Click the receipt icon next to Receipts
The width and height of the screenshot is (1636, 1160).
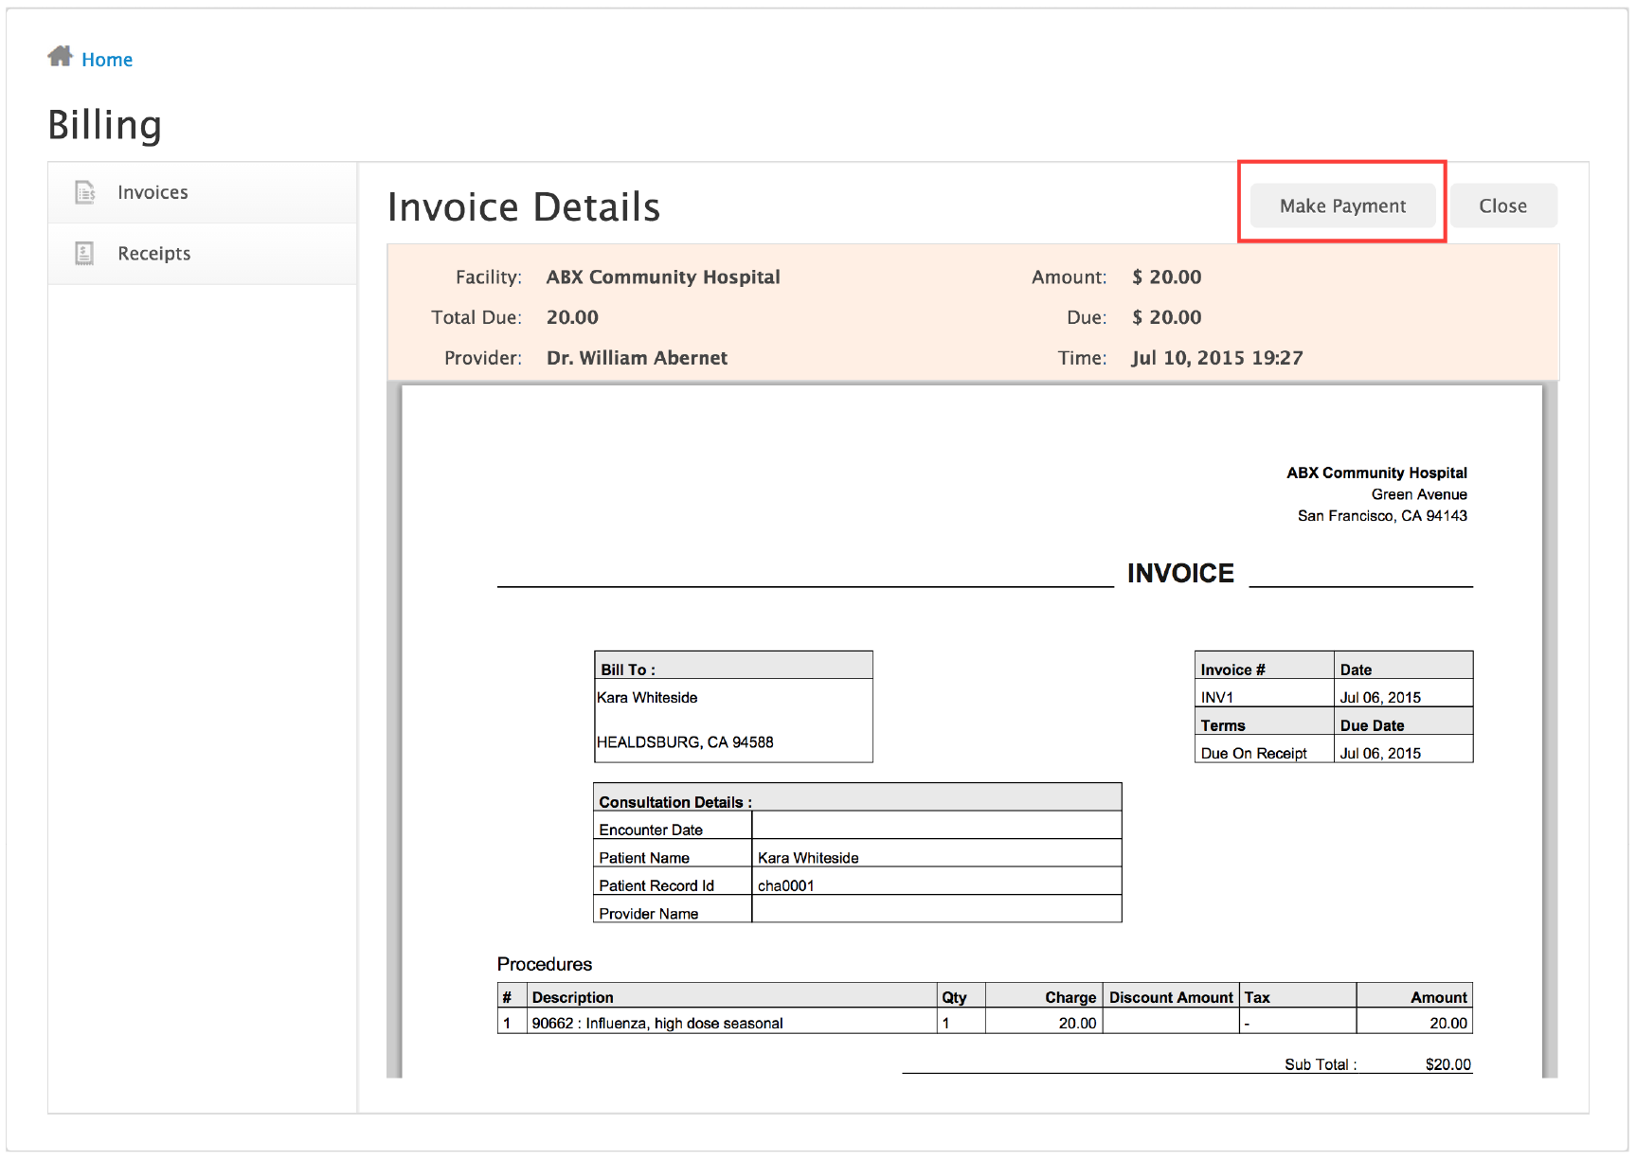pos(84,253)
